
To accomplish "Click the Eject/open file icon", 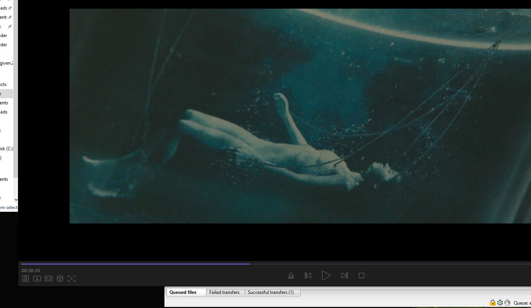I will [291, 276].
